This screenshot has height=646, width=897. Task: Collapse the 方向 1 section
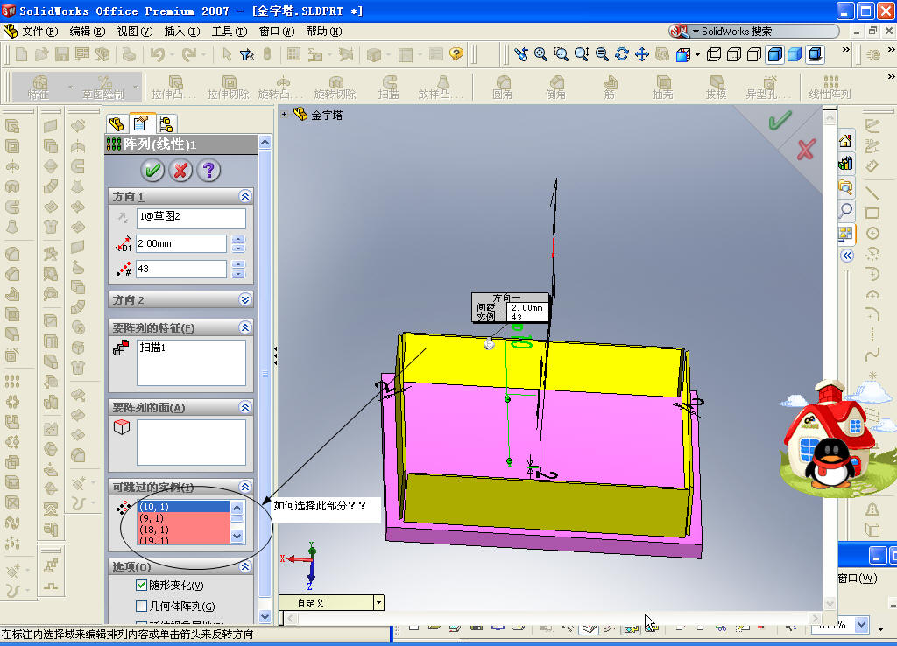[245, 196]
